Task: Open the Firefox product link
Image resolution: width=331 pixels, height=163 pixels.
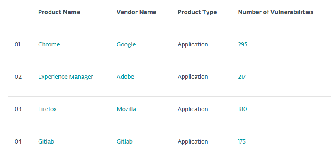Action: point(47,109)
